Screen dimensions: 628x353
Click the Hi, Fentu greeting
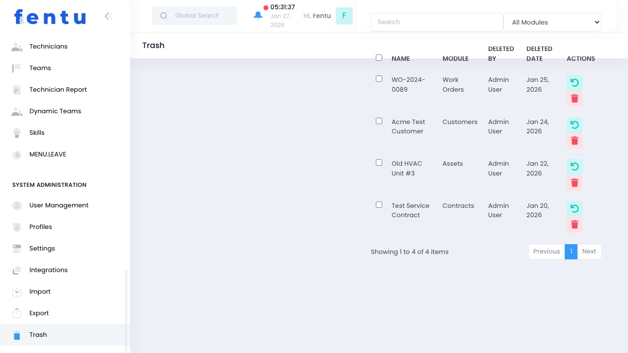point(317,16)
